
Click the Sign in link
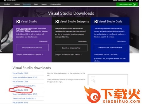coord(131,1)
